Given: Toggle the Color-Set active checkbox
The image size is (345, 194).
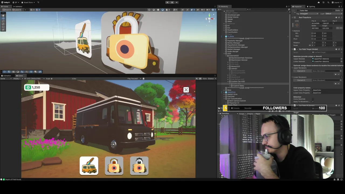Looking at the screenshot, I should [298, 11].
